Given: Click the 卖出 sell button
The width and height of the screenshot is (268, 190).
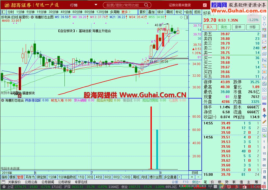Looking at the screenshot, I should (224, 27).
